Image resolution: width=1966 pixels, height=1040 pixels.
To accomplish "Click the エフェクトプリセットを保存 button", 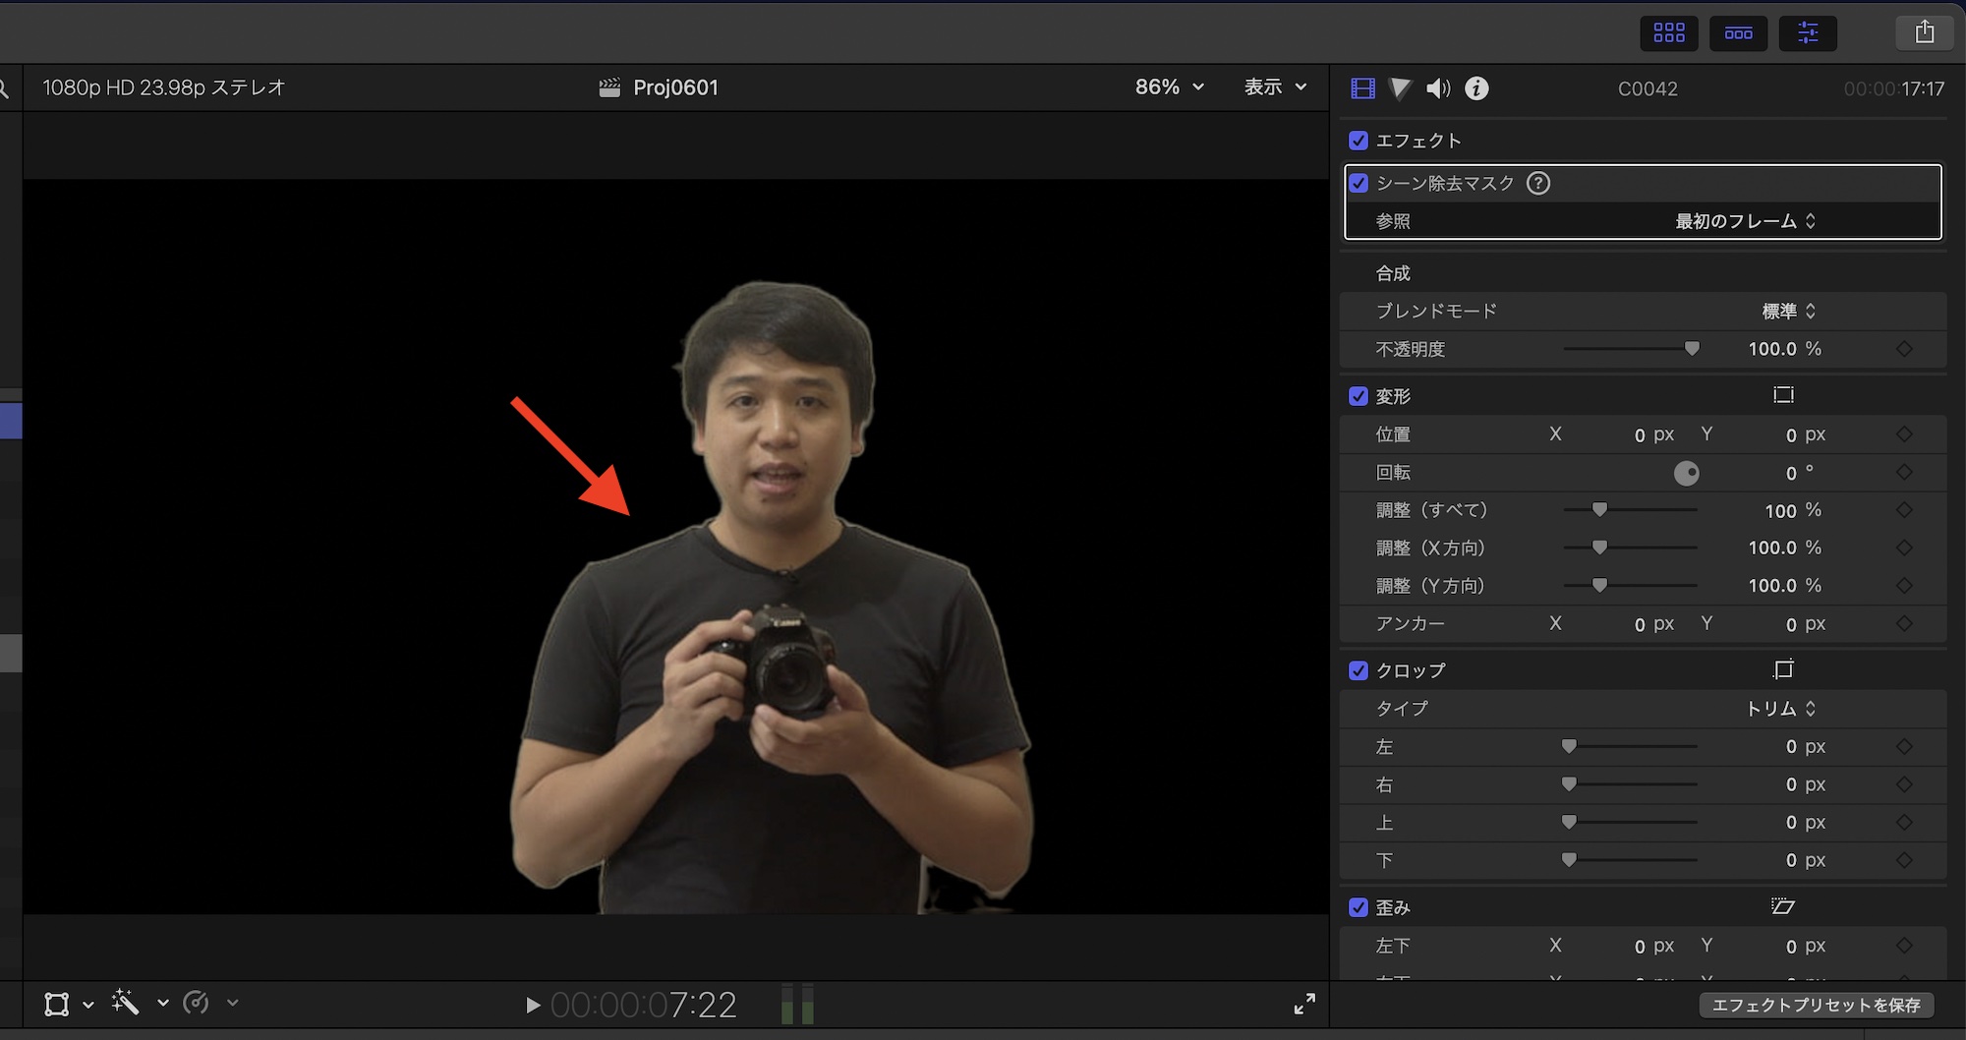I will point(1816,1005).
